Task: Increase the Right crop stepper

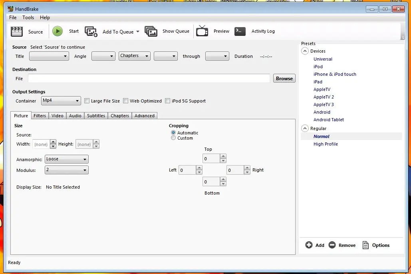Action: [247, 168]
